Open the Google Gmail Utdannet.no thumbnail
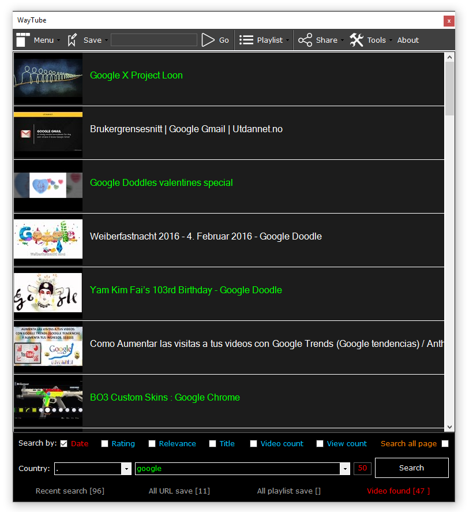The height and width of the screenshot is (512, 469). pos(48,133)
